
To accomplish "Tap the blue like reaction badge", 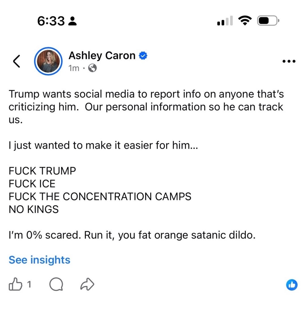I will pyautogui.click(x=292, y=285).
